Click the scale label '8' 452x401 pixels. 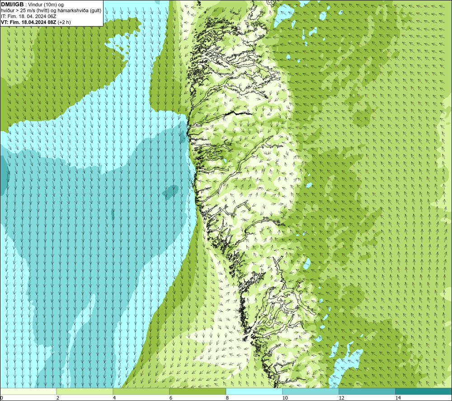pyautogui.click(x=227, y=398)
